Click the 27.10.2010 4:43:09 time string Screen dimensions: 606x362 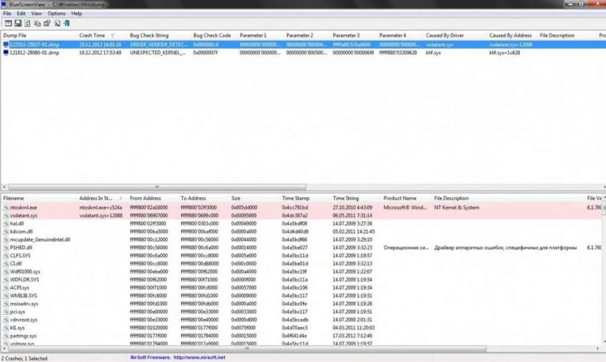tap(353, 207)
